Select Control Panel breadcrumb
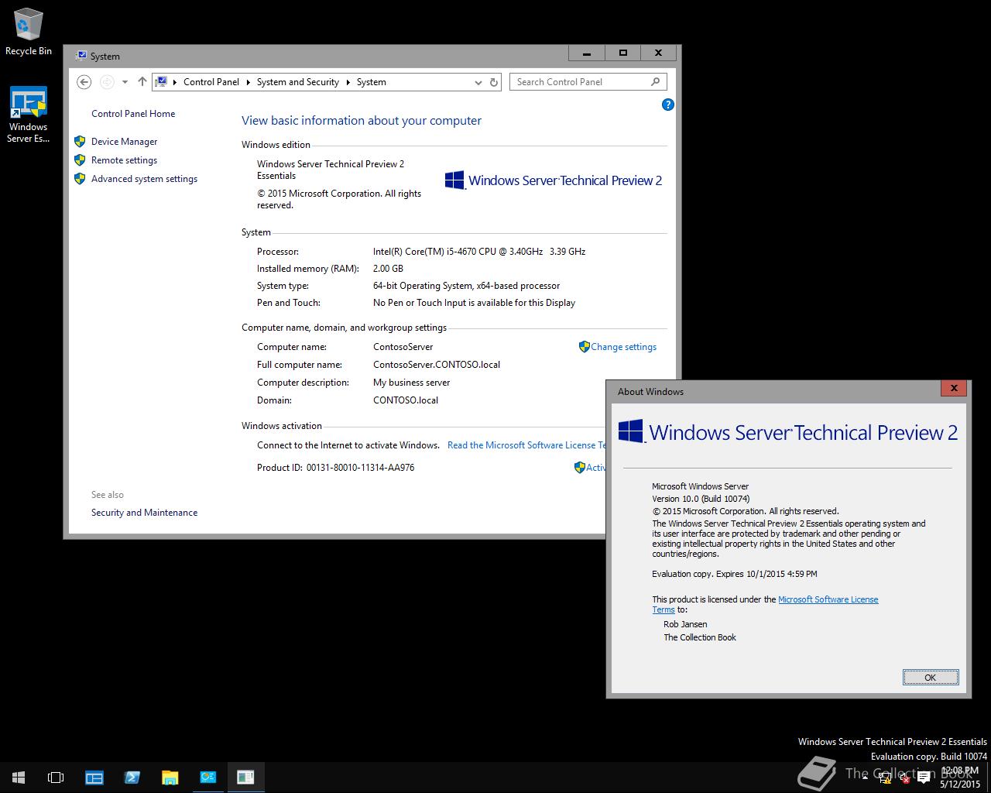This screenshot has height=793, width=991. [211, 82]
